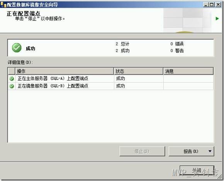224x181 pixels.
Task: Click the bold 成功 summary label
Action: coord(31,49)
